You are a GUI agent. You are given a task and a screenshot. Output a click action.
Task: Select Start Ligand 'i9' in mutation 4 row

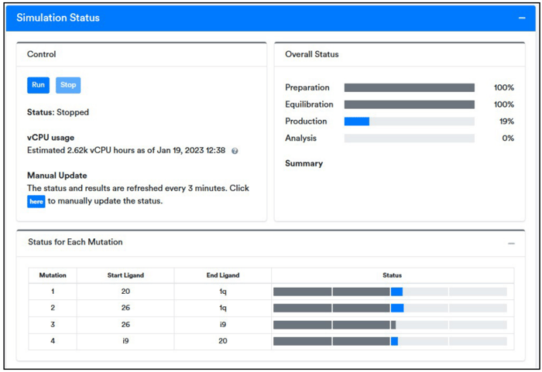[x=125, y=341]
